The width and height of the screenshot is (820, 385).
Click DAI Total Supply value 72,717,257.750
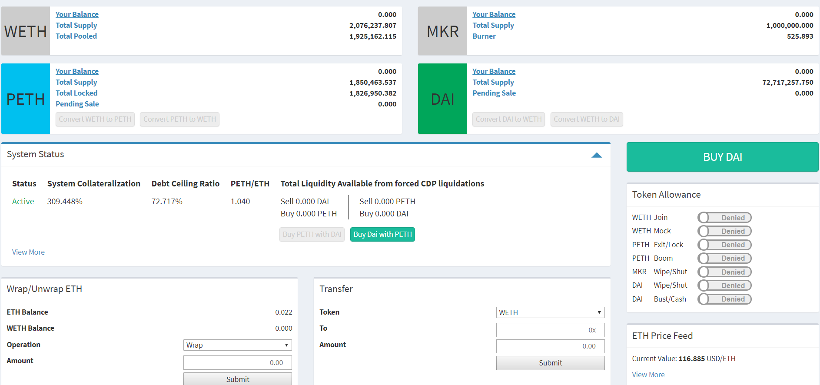(x=787, y=82)
